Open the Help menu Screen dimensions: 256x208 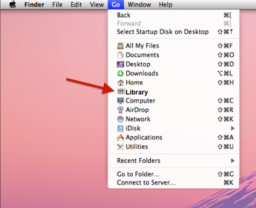click(165, 4)
